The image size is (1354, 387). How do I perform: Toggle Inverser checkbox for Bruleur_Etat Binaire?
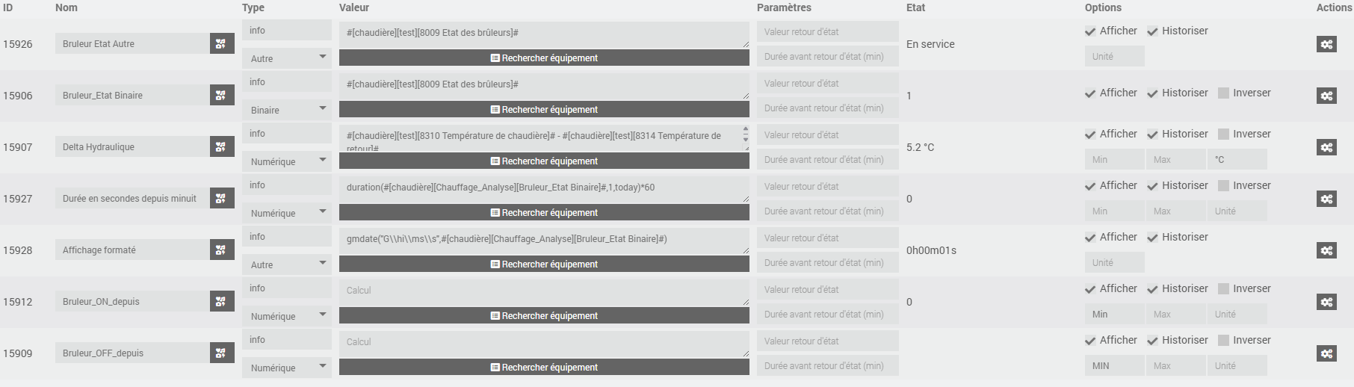[x=1223, y=93]
